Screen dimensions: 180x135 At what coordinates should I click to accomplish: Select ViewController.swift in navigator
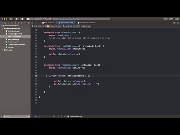tap(15, 36)
